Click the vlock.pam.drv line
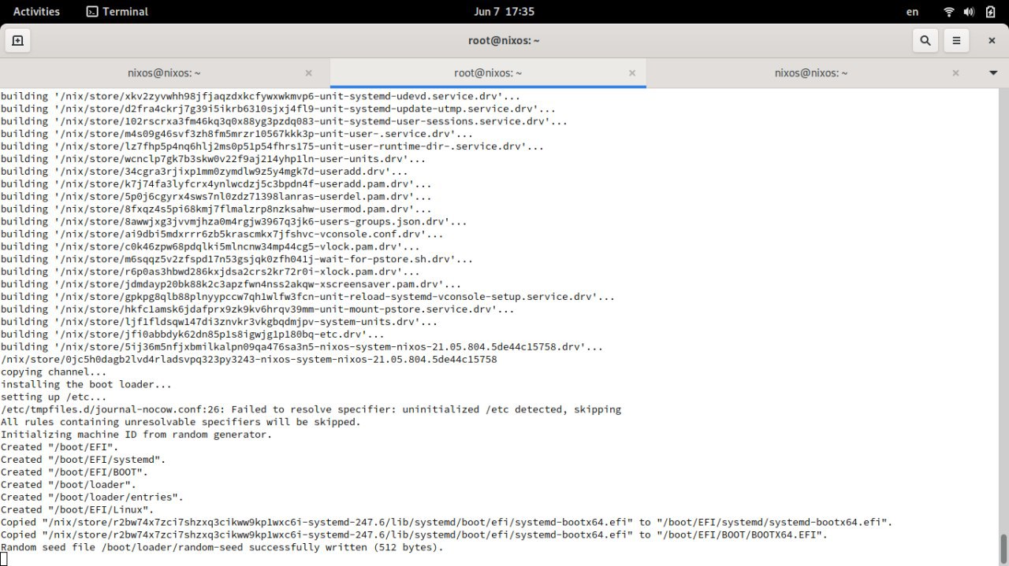 [x=210, y=246]
